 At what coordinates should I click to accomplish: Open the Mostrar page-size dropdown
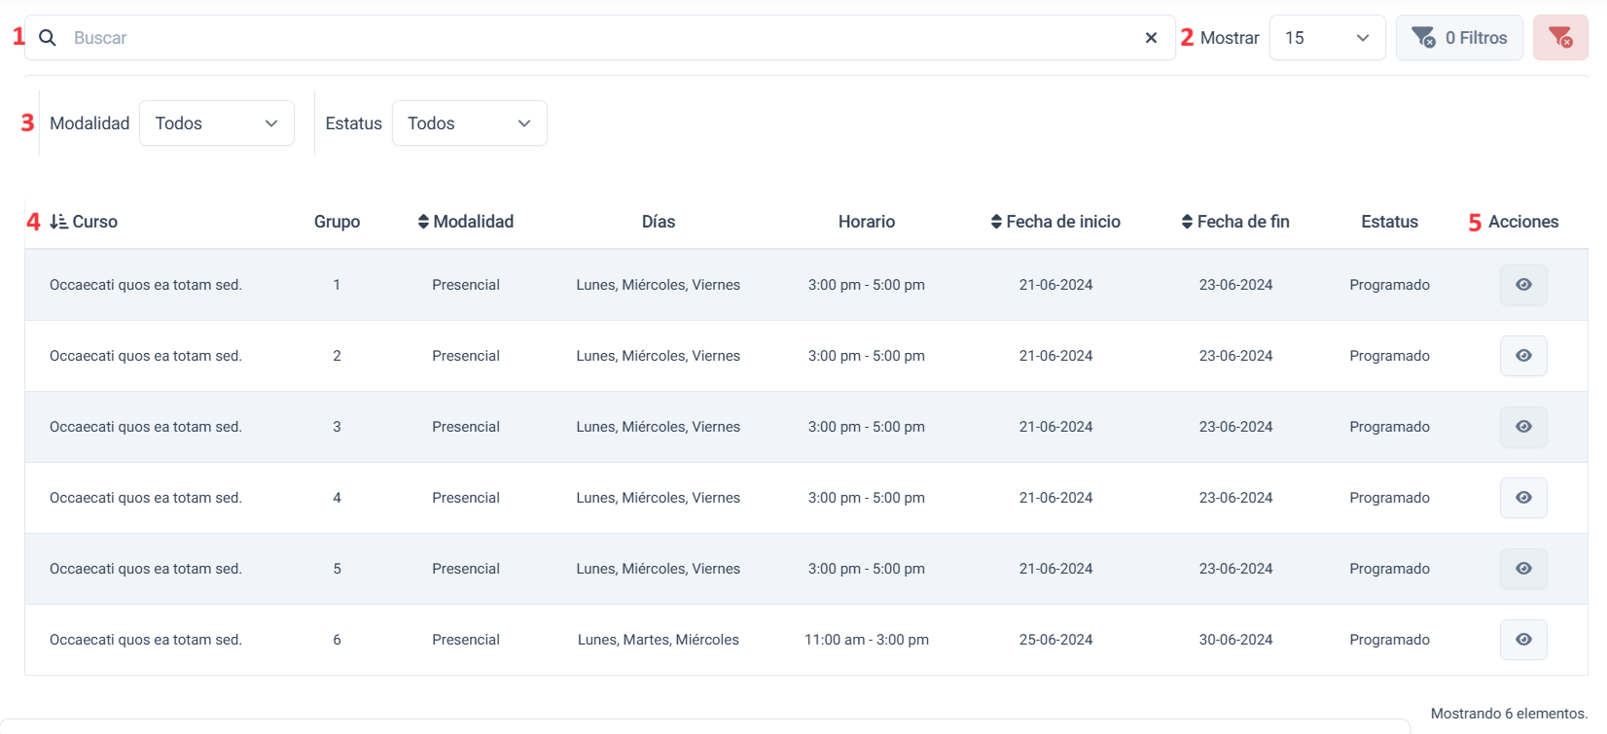pos(1327,38)
